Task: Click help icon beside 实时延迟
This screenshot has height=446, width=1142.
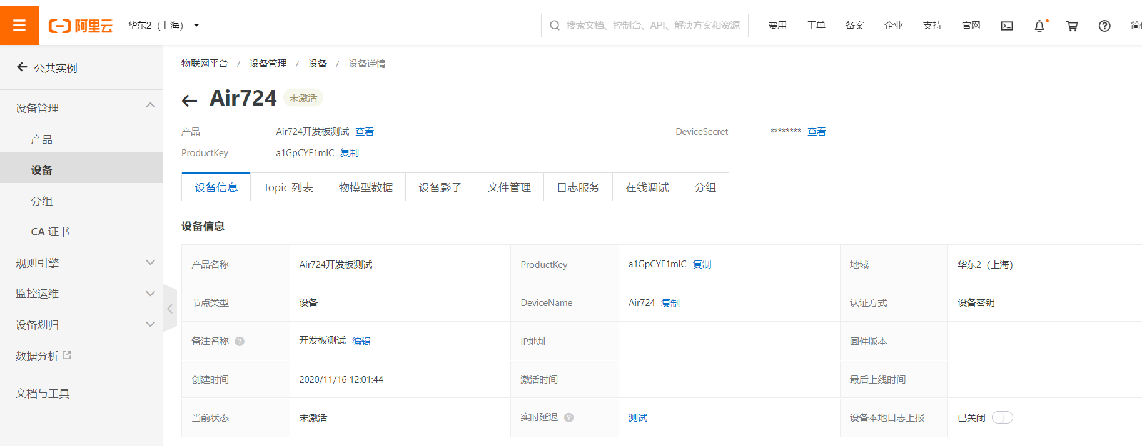Action: (x=569, y=417)
